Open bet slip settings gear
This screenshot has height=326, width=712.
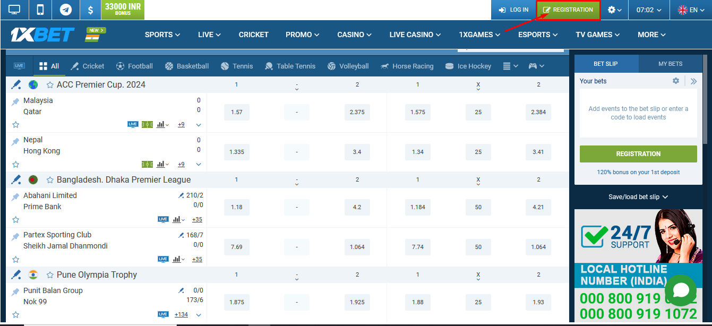point(676,81)
